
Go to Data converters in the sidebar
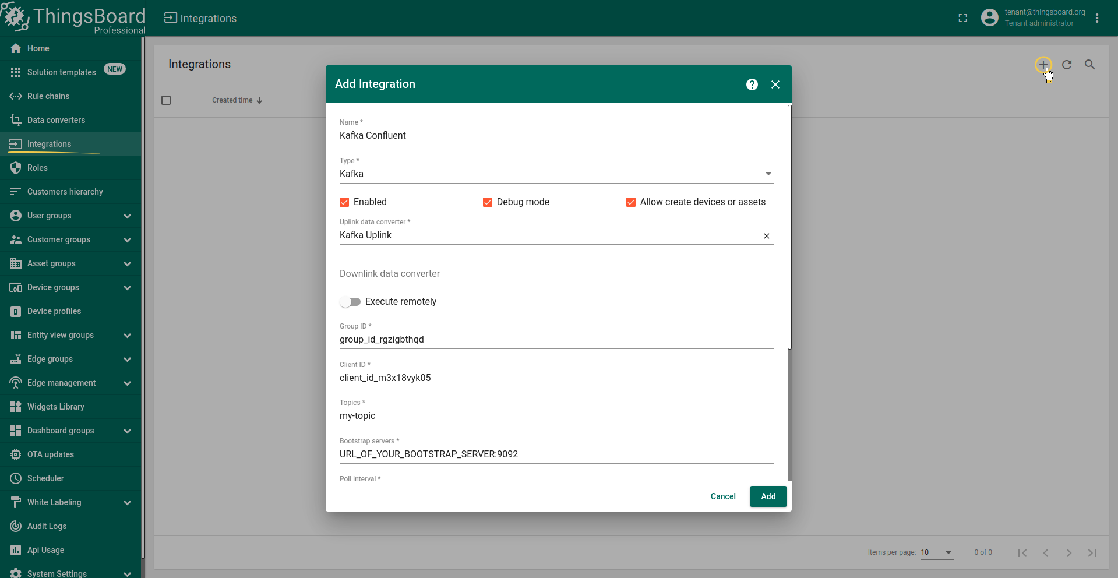[x=56, y=120]
